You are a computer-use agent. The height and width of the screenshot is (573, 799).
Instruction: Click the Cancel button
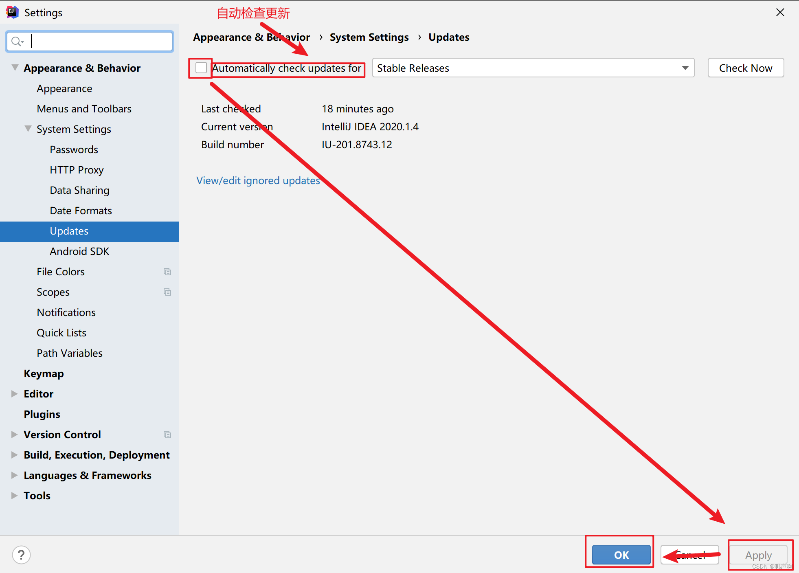690,555
